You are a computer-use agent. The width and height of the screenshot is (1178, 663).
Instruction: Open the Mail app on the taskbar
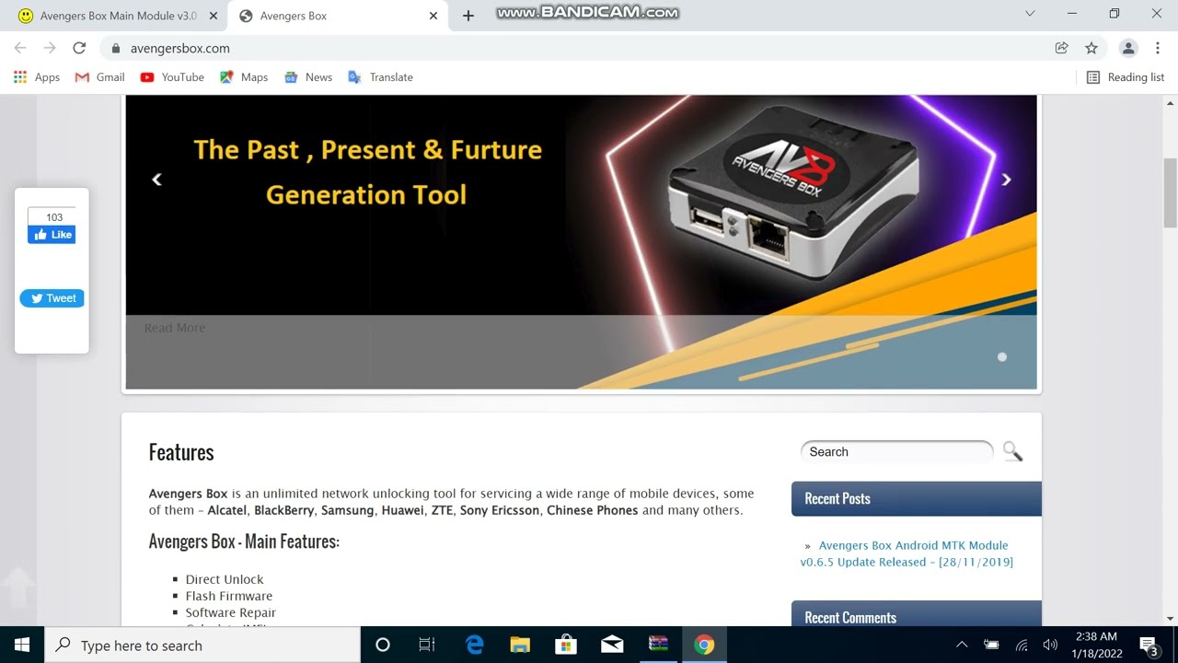612,646
